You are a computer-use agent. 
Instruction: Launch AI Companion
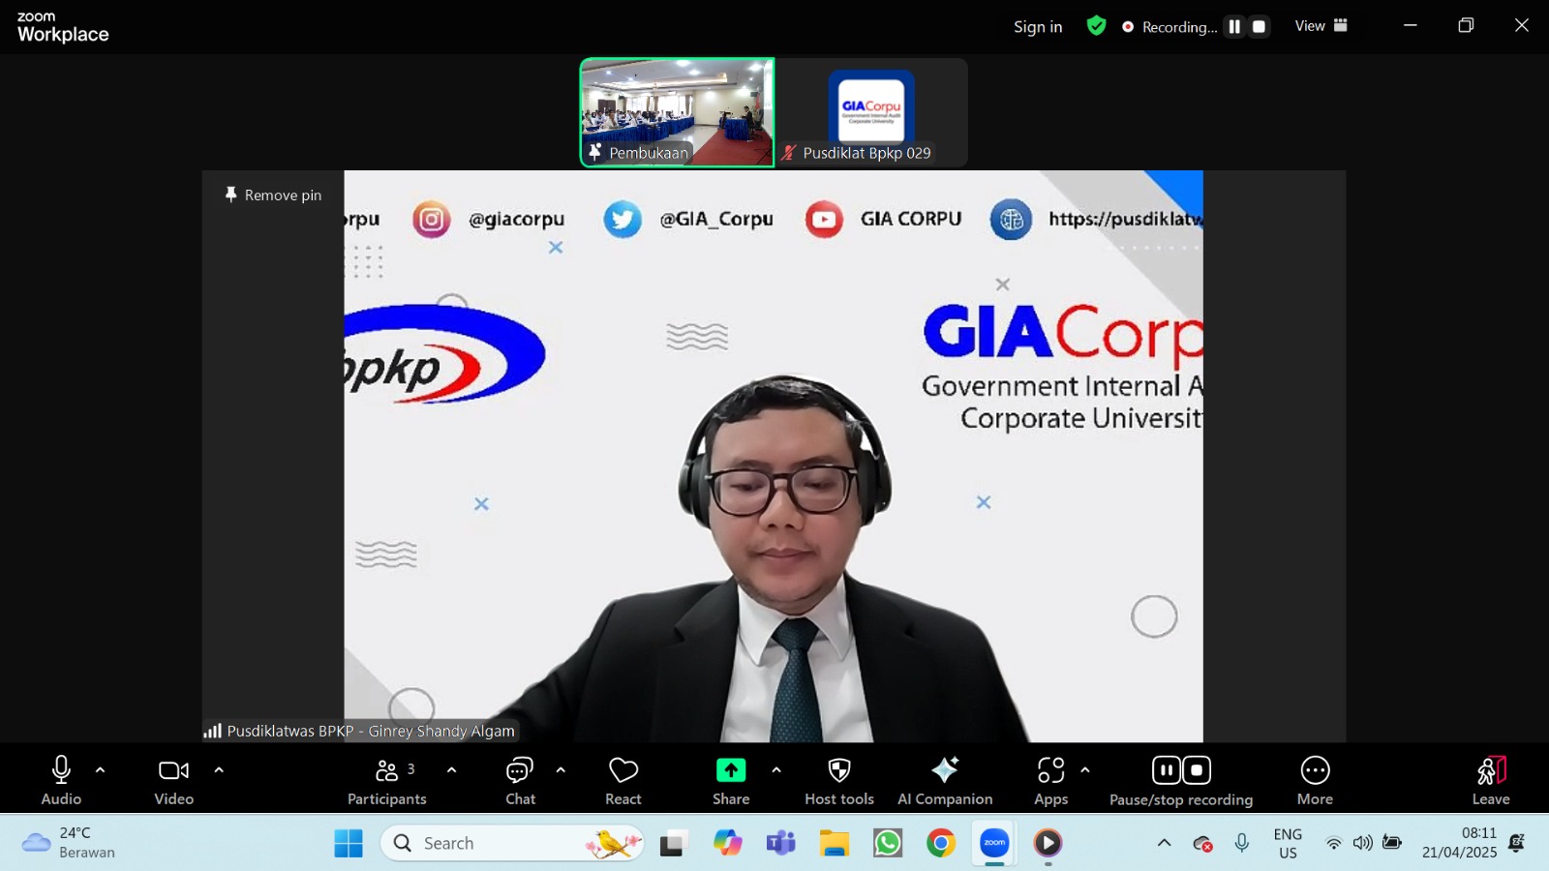(945, 780)
